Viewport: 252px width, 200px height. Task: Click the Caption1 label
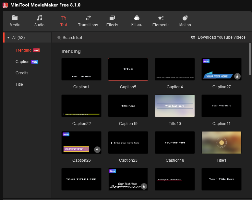pyautogui.click(x=81, y=87)
